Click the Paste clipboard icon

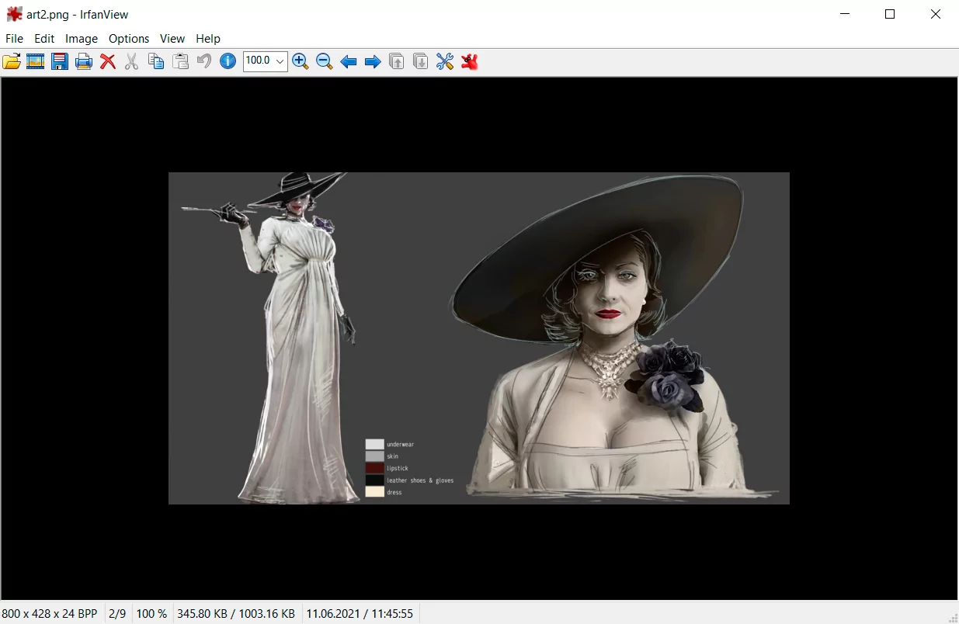coord(180,61)
